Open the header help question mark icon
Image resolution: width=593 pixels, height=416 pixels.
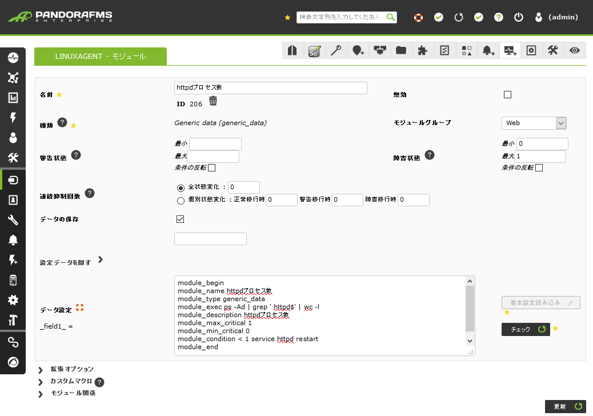[499, 17]
